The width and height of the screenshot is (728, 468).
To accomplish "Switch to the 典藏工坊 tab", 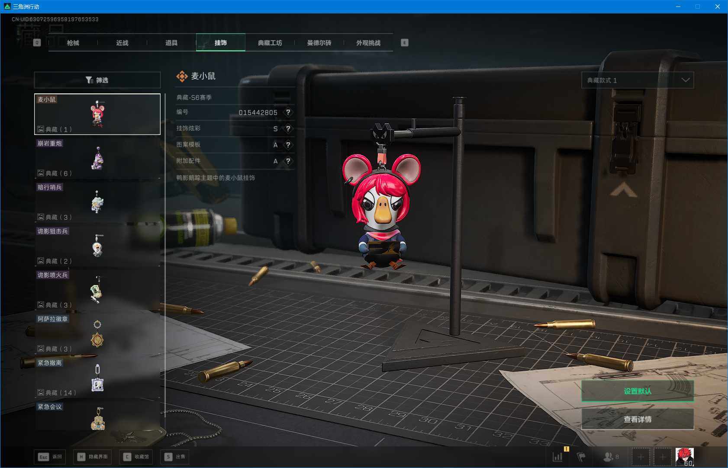I will [x=270, y=43].
